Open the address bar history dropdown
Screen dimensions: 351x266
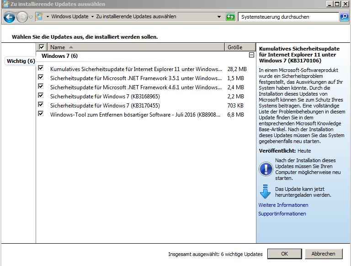click(x=219, y=17)
